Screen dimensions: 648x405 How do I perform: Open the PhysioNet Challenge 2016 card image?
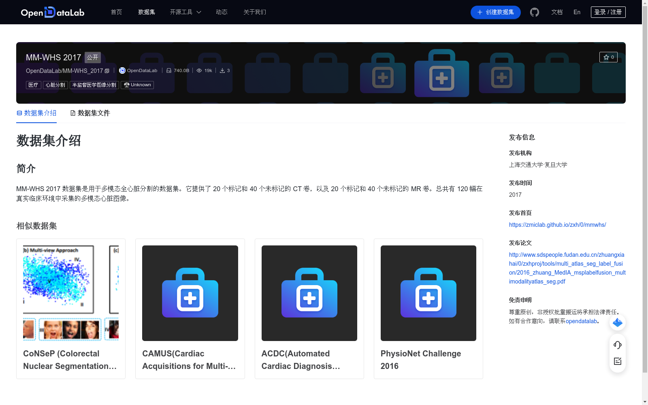click(428, 293)
